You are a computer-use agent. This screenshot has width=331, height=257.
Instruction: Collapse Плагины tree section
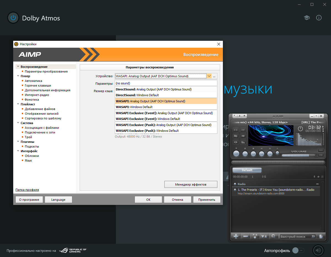[x=18, y=142]
